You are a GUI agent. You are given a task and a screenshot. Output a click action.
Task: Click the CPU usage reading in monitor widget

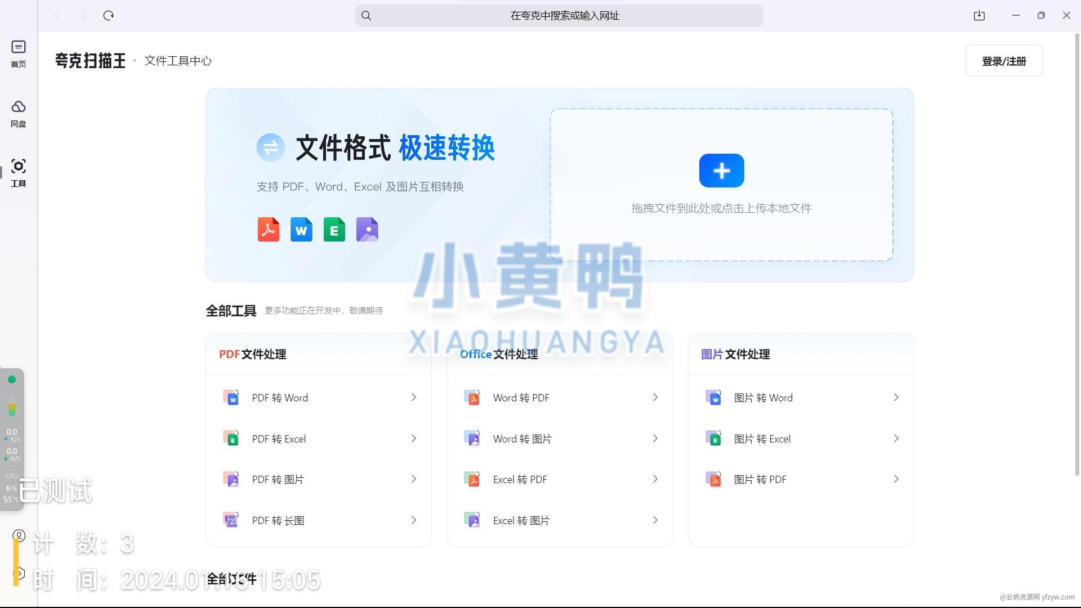point(12,488)
